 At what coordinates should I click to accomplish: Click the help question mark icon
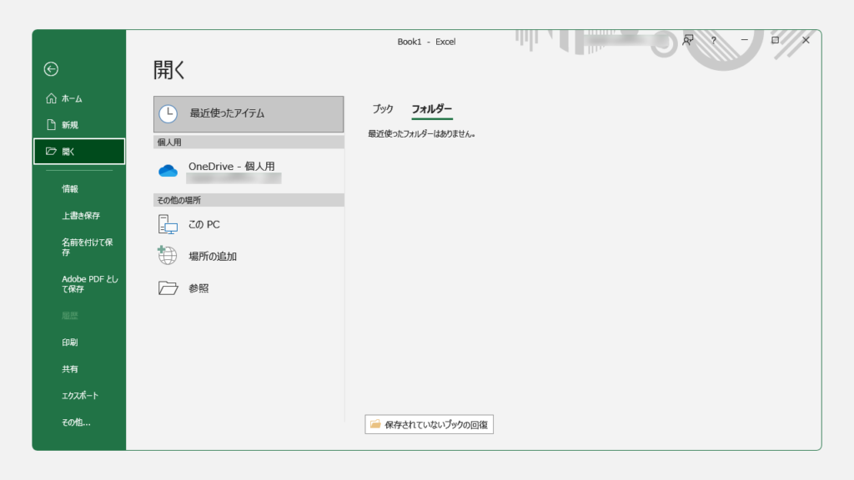713,40
